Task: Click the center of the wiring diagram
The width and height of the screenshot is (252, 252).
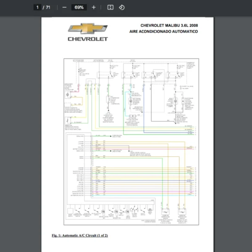Action: [130, 142]
